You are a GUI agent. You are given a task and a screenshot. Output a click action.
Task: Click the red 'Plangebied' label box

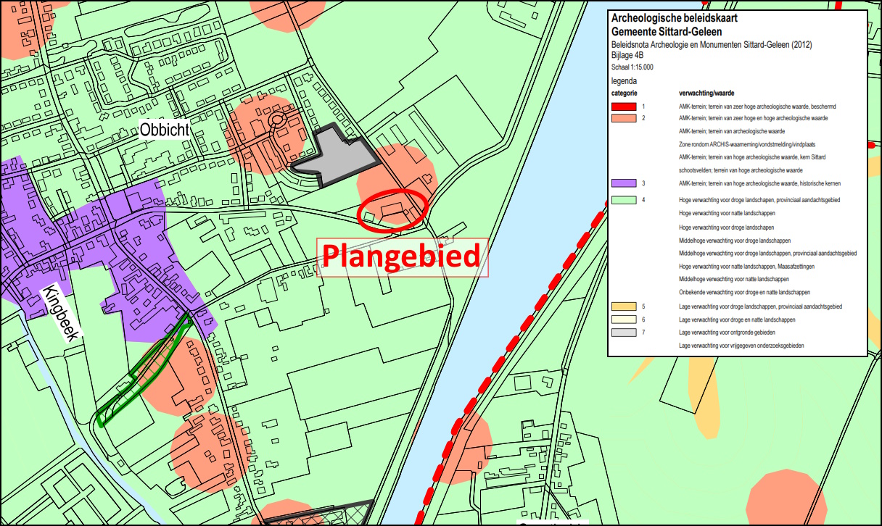tap(402, 256)
